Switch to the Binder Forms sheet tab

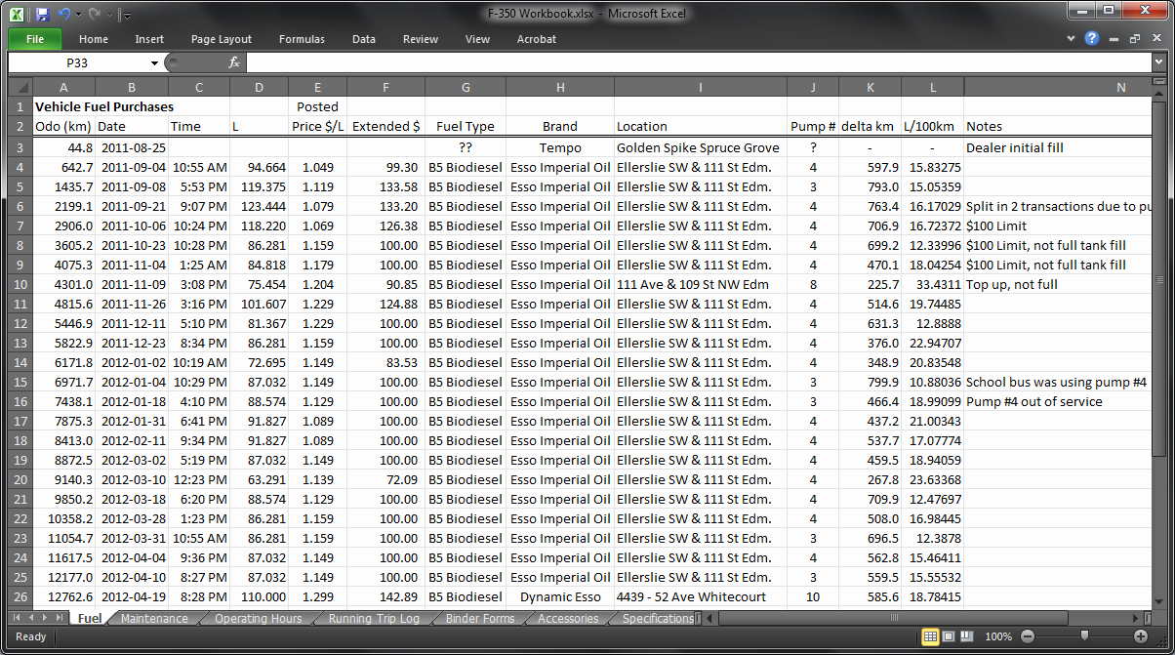(479, 619)
